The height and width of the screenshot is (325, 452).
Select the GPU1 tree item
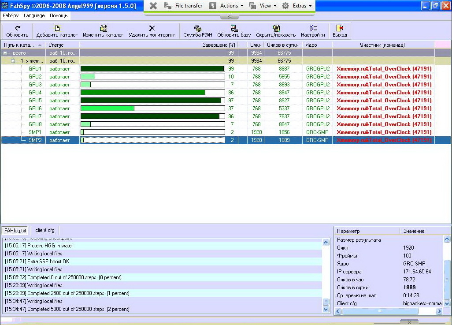(x=35, y=69)
